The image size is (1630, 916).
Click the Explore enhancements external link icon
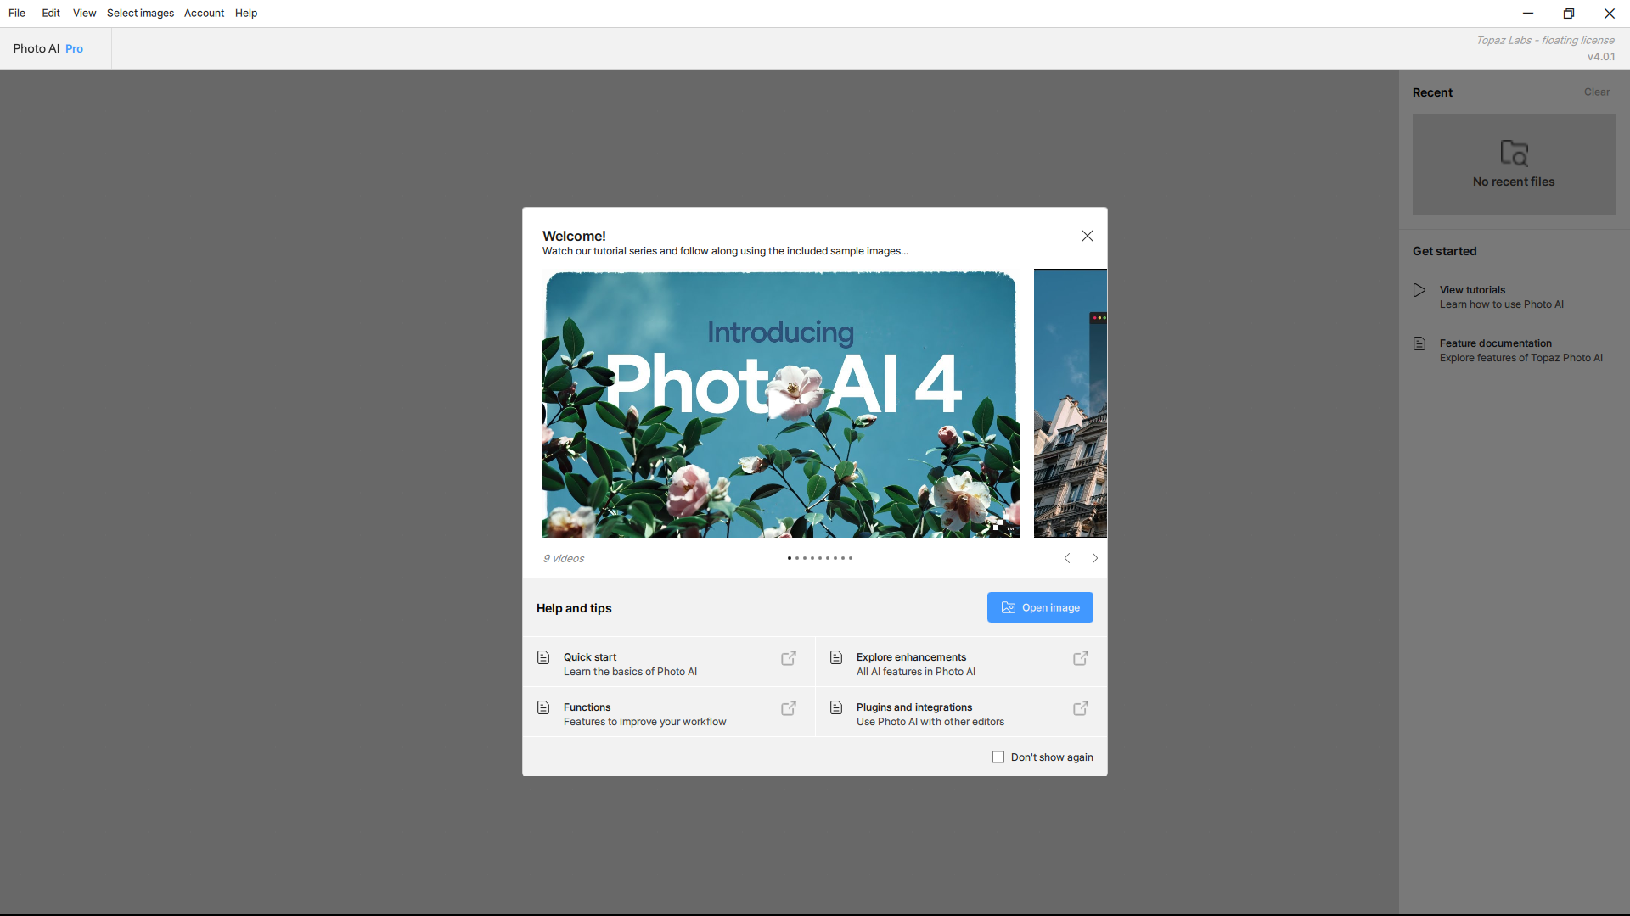(x=1081, y=658)
